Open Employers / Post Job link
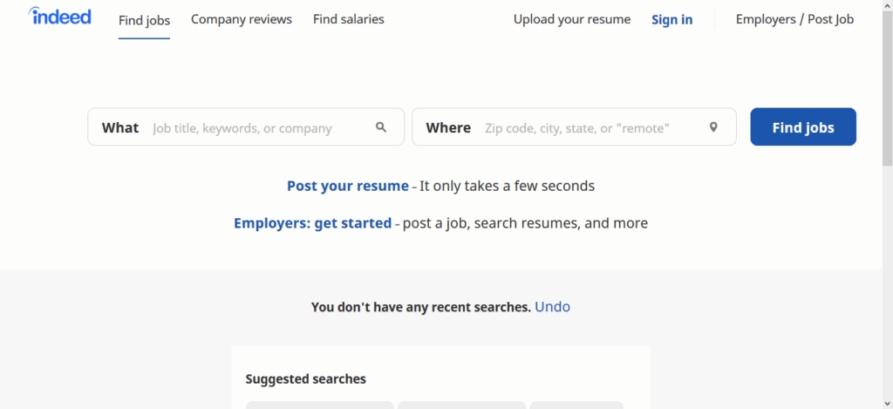Image resolution: width=893 pixels, height=409 pixels. tap(794, 19)
